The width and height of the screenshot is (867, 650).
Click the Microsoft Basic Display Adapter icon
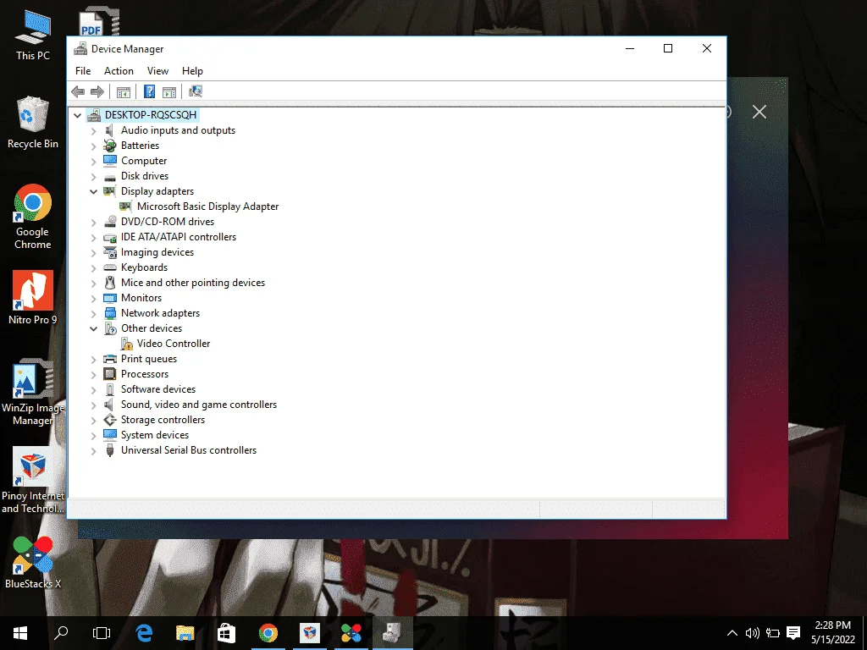point(125,207)
